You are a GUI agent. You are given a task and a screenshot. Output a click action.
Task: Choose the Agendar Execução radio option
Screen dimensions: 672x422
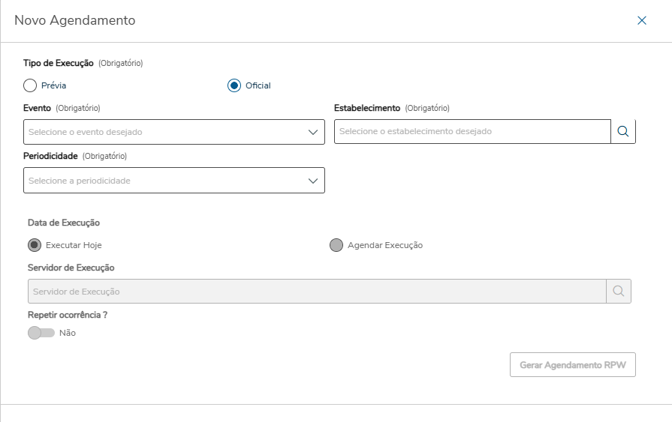point(336,245)
